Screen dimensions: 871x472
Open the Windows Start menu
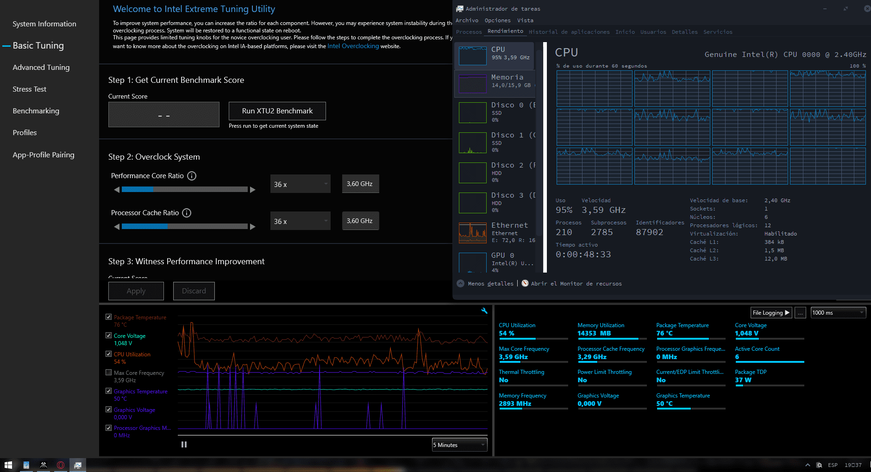(x=8, y=465)
